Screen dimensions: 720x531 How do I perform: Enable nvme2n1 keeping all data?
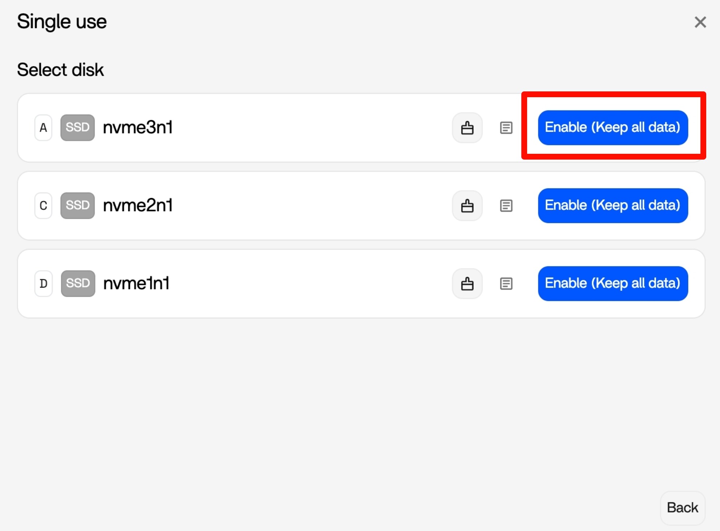[x=613, y=206]
